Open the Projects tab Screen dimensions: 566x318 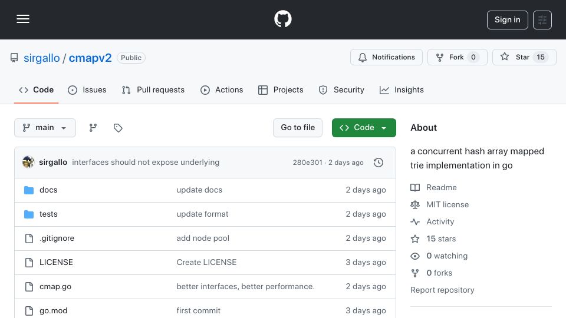[x=281, y=90]
